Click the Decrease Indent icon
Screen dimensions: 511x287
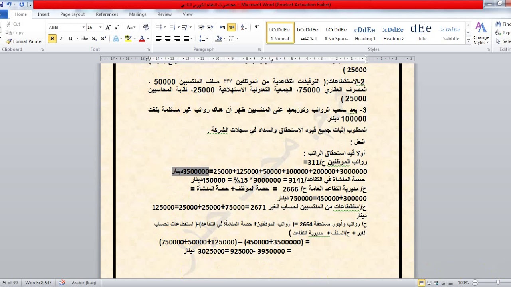(x=201, y=27)
